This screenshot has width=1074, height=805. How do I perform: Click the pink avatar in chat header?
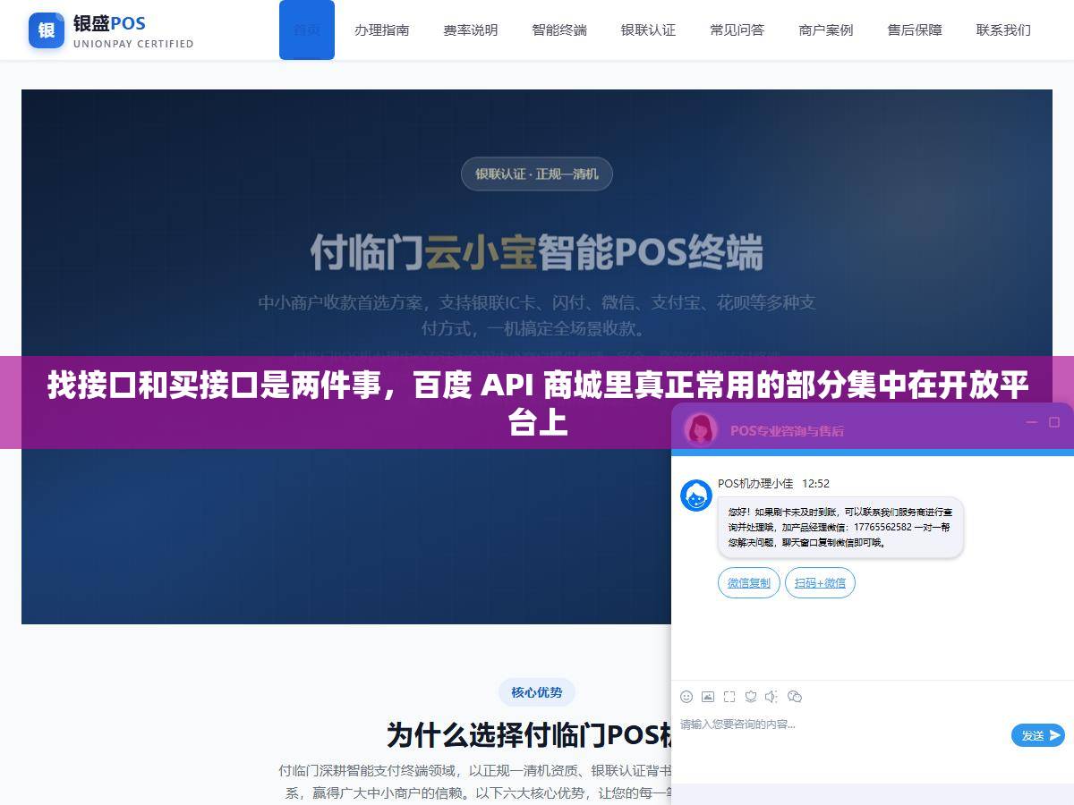701,429
